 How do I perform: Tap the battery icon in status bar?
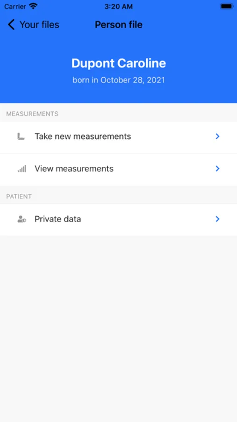(227, 6)
